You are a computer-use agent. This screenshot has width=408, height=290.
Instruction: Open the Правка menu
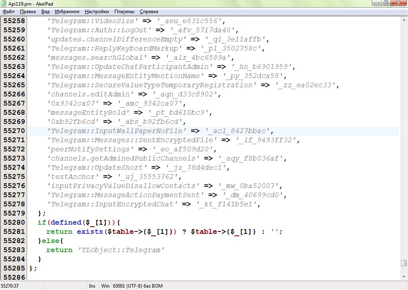[x=28, y=12]
